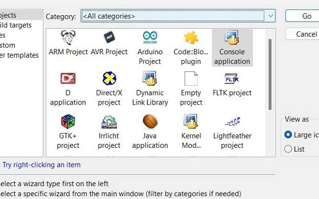The image size is (319, 199).
Task: Choose the AVR Project template
Action: pyautogui.click(x=109, y=37)
